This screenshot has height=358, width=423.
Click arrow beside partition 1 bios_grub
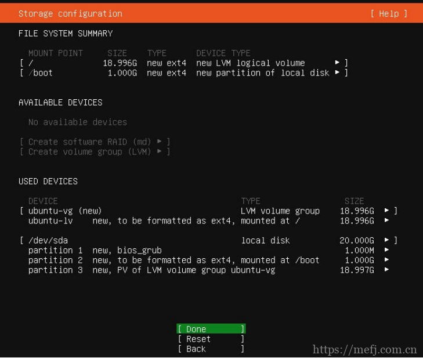(x=387, y=250)
